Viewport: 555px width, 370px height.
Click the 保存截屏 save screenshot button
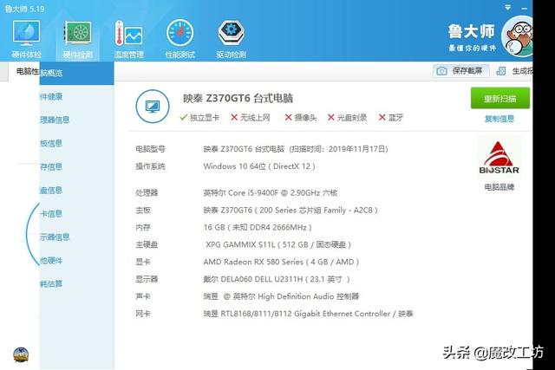tap(460, 71)
